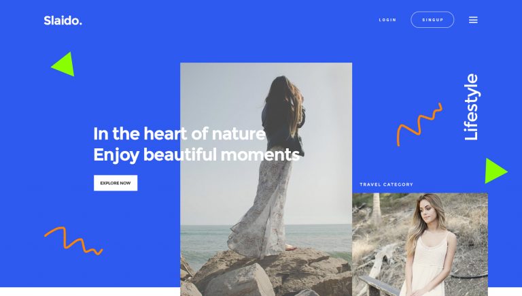Click the rocks at the center photo's base
This screenshot has width=522, height=296.
[x=266, y=274]
